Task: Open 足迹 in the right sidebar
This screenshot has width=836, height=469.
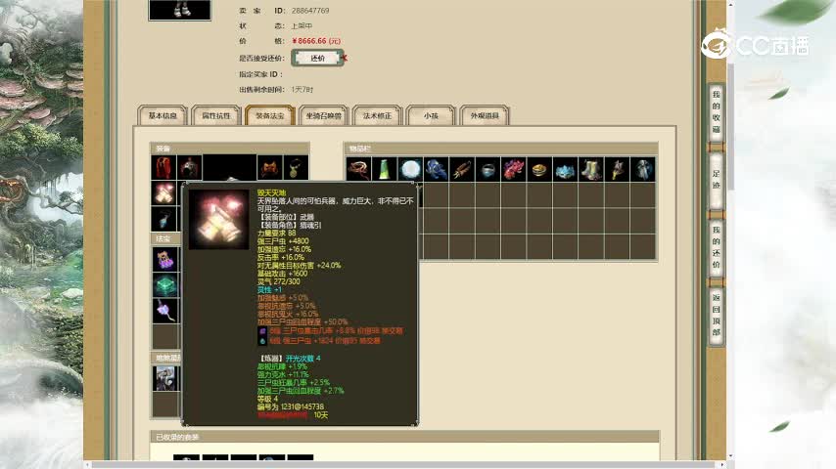Action: coord(716,180)
